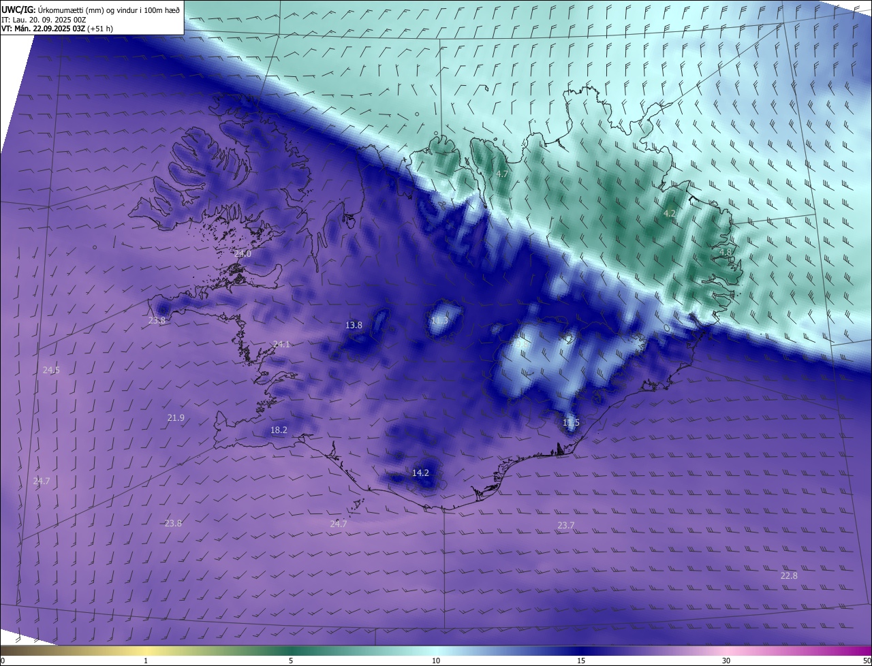The height and width of the screenshot is (666, 872).
Task: Click the 24.1 value on the map
Action: click(281, 344)
